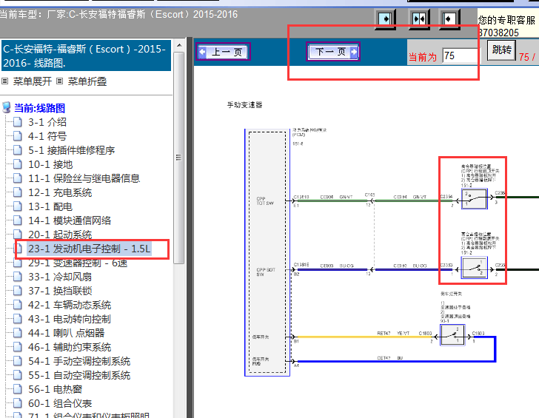Open tree item 4-1 符号
The height and width of the screenshot is (418, 539).
pos(47,136)
